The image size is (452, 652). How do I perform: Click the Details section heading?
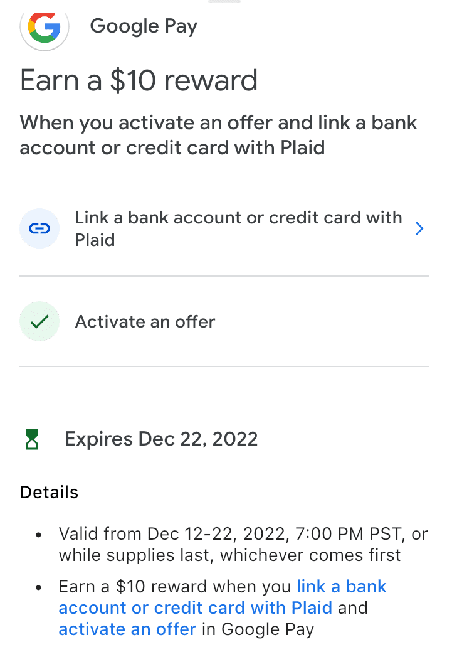(x=49, y=493)
